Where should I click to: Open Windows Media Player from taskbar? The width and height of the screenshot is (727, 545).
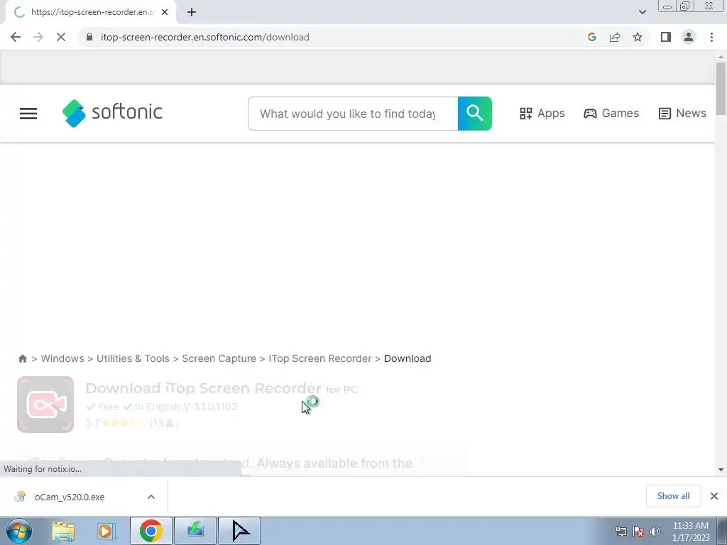[x=106, y=531]
